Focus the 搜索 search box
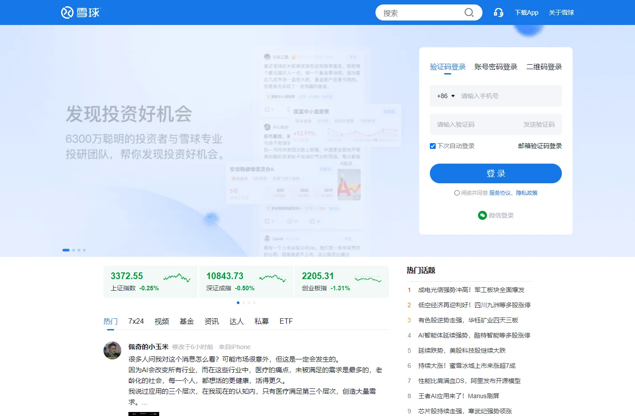The width and height of the screenshot is (635, 416). (x=421, y=12)
